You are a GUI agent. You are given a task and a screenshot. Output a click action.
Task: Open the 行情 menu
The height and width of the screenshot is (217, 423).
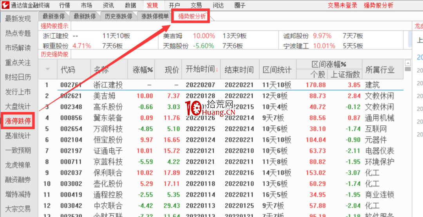coord(65,5)
